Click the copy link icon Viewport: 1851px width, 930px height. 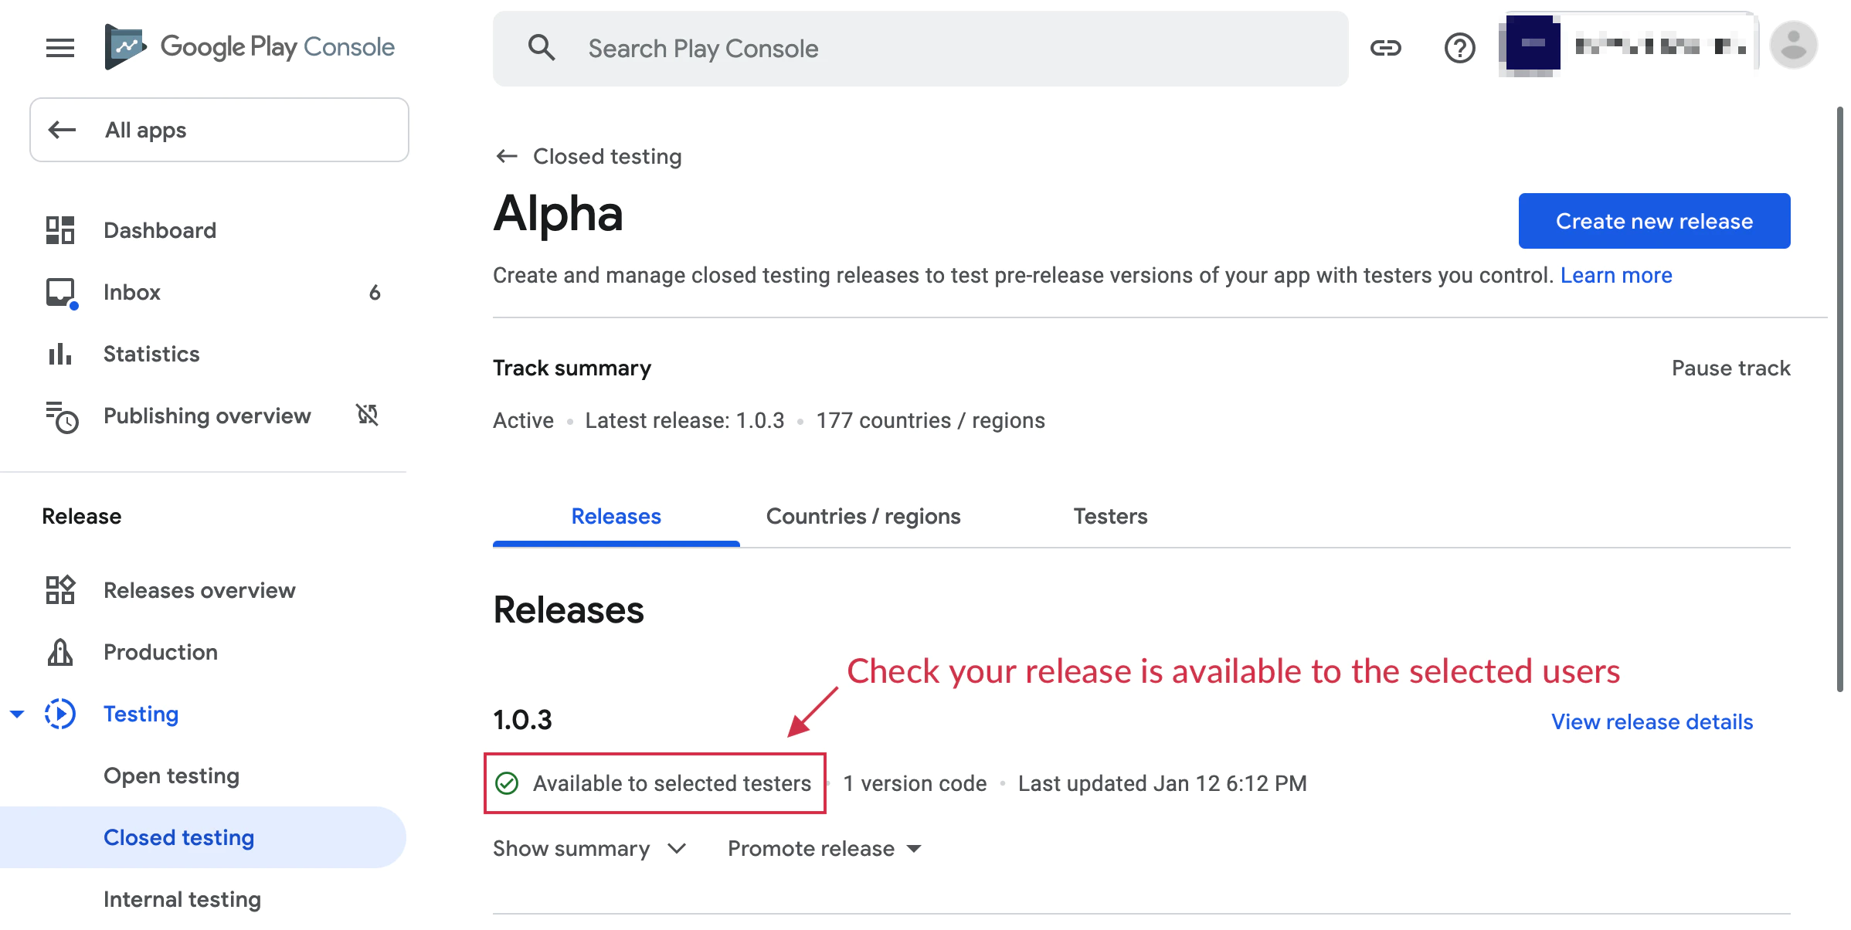tap(1385, 48)
